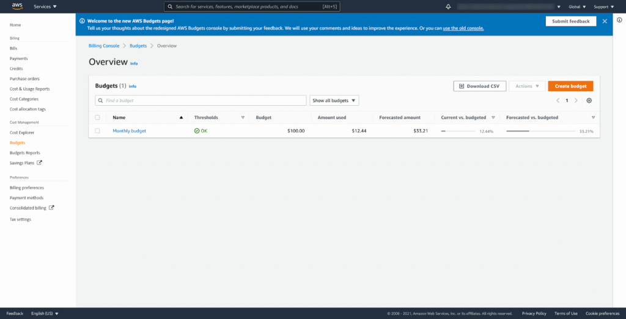
Task: Open Home in the sidebar
Action: click(x=15, y=25)
